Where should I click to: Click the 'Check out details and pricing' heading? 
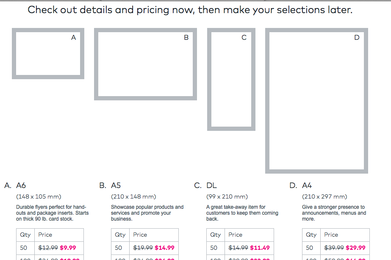[x=190, y=10]
